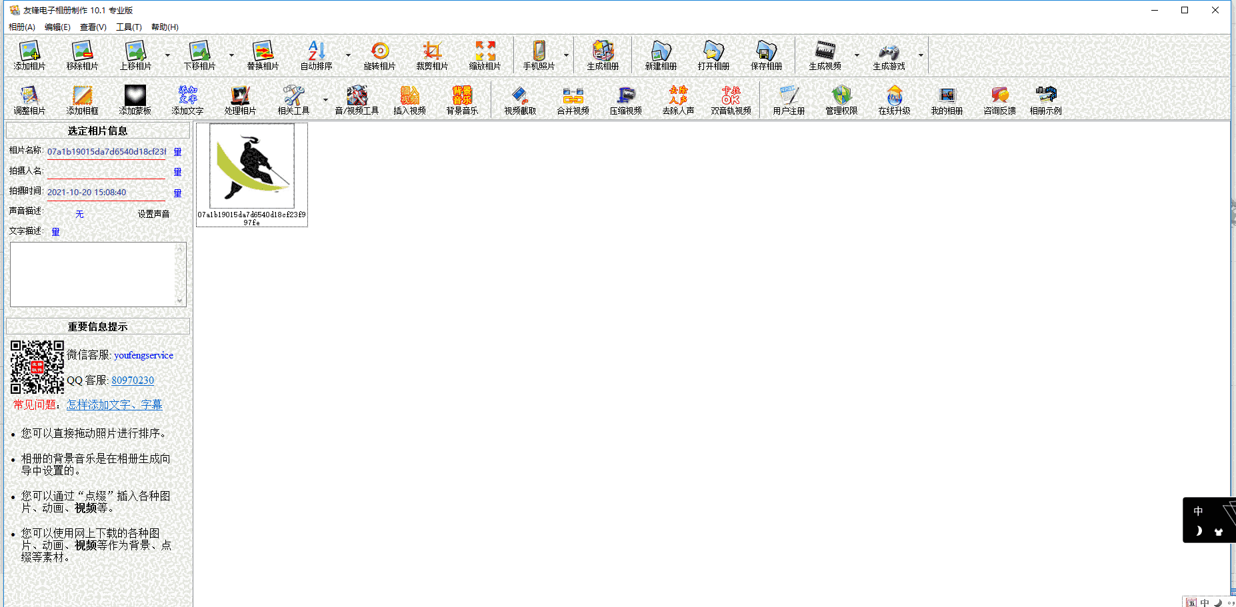Expand the 自动排序 dropdown arrow
This screenshot has height=607, width=1236.
click(348, 55)
